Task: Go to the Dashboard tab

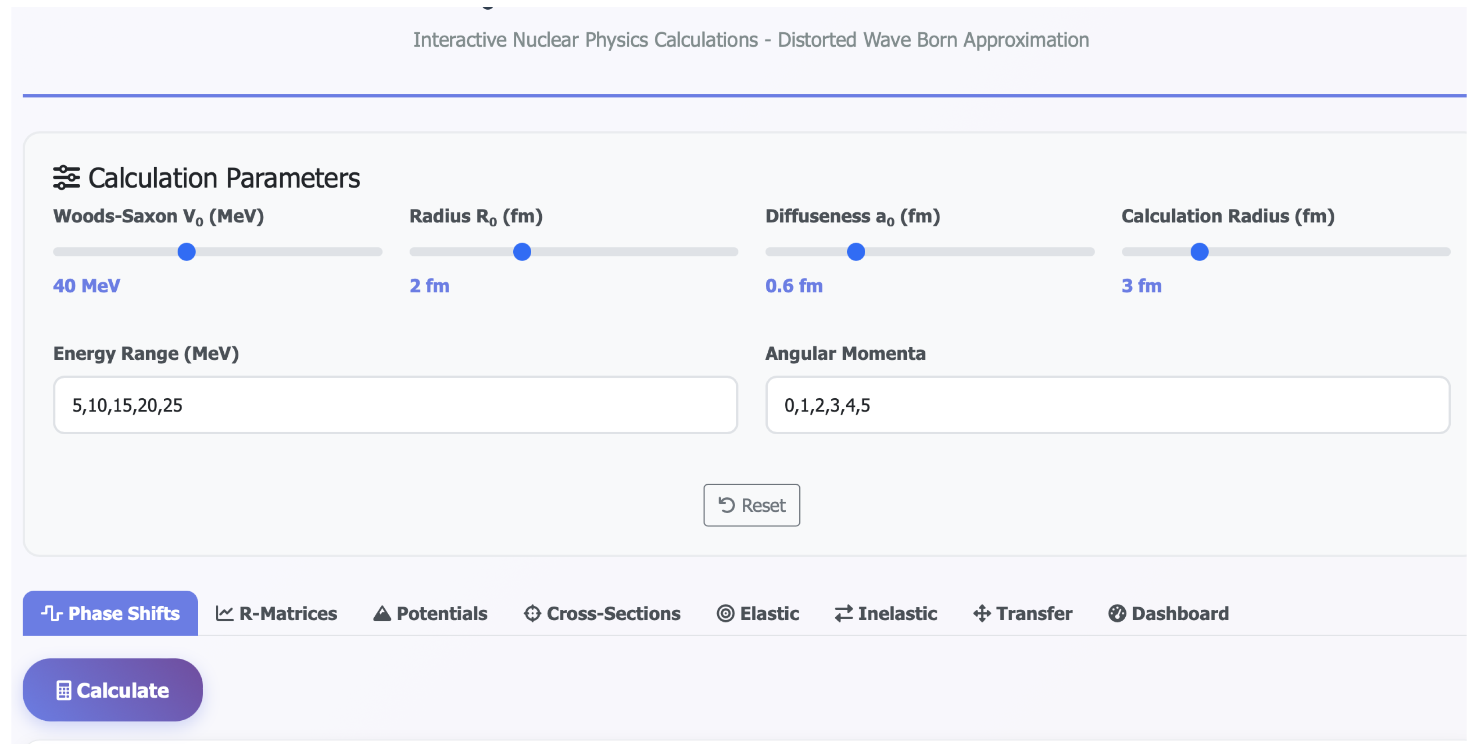Action: click(x=1169, y=613)
